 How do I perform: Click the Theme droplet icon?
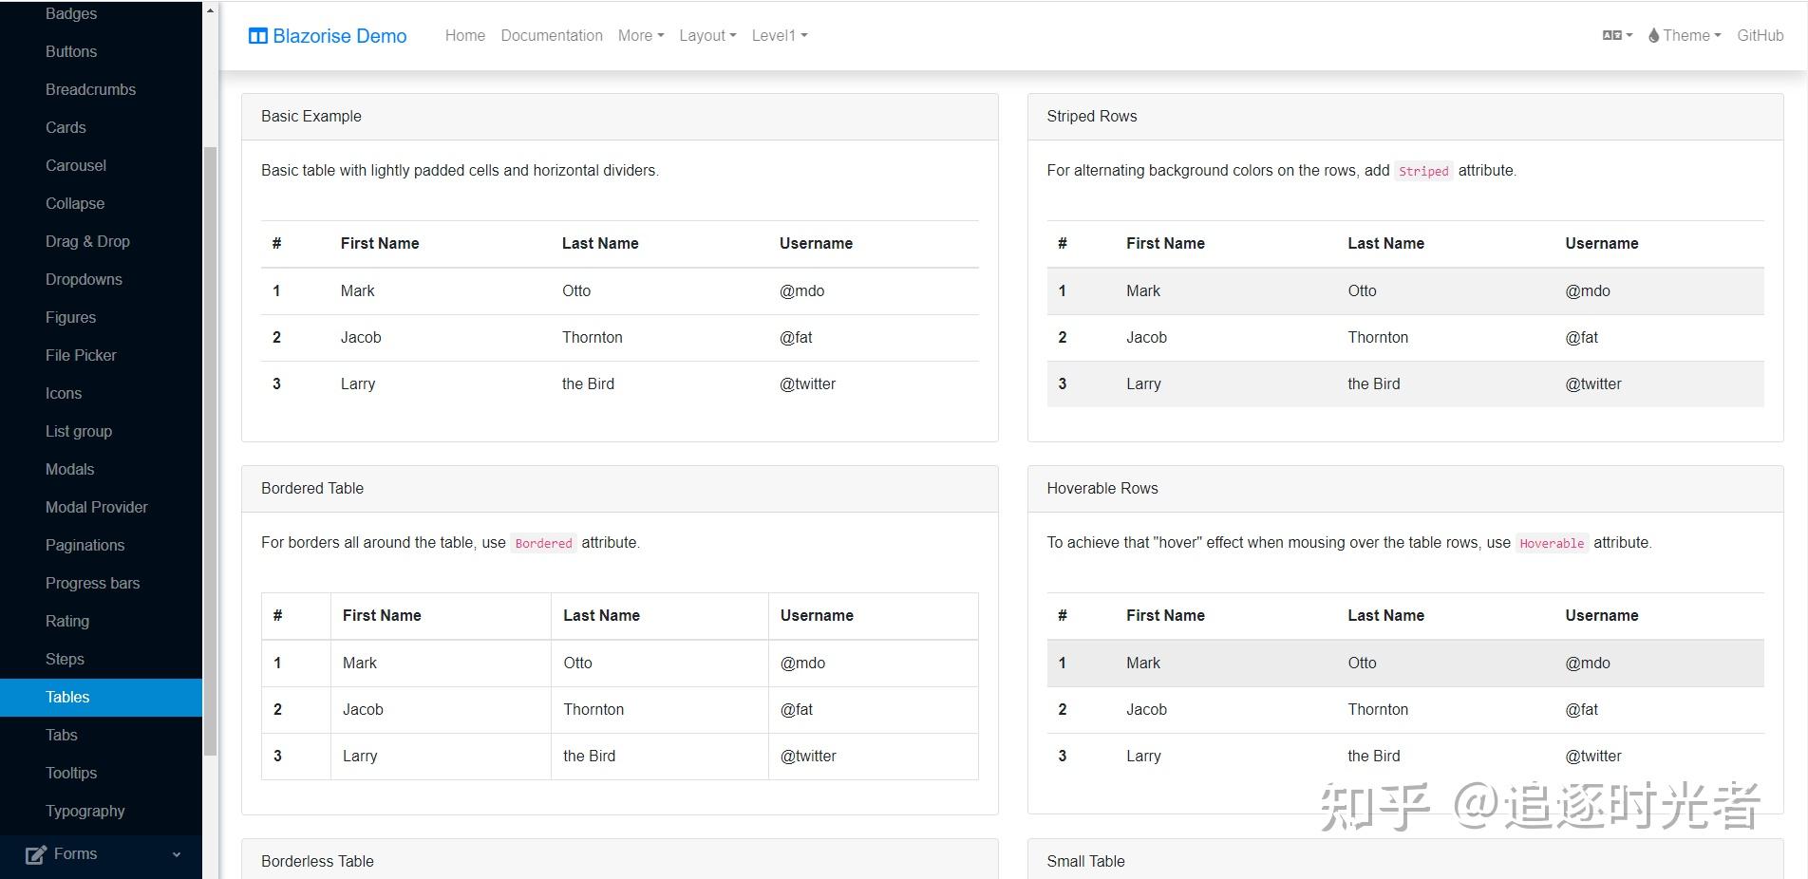(1653, 36)
